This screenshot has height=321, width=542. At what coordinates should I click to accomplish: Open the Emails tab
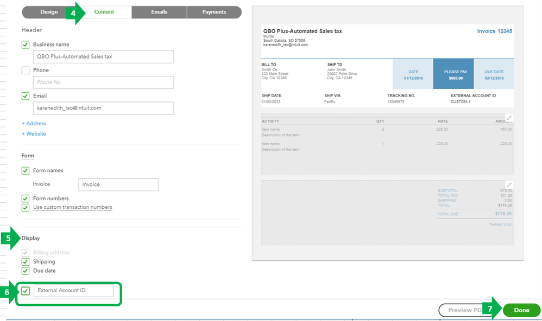point(159,12)
